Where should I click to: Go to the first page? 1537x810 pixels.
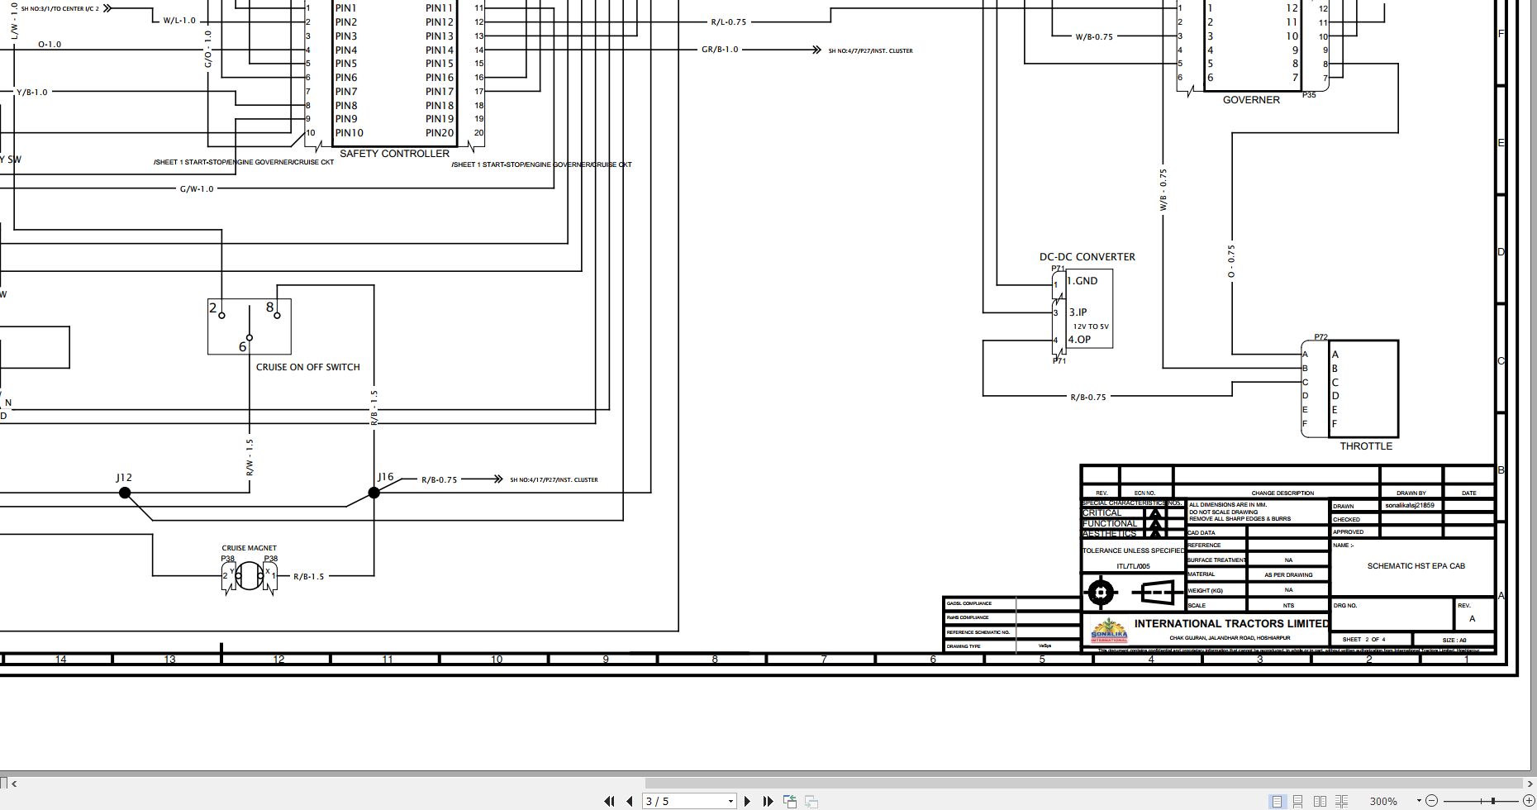[x=610, y=801]
